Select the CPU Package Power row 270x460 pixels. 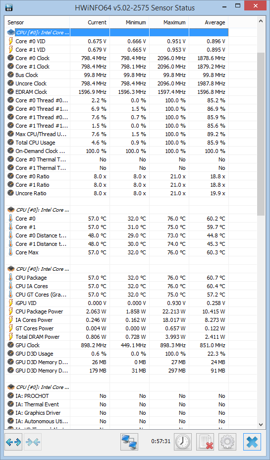pos(116,311)
